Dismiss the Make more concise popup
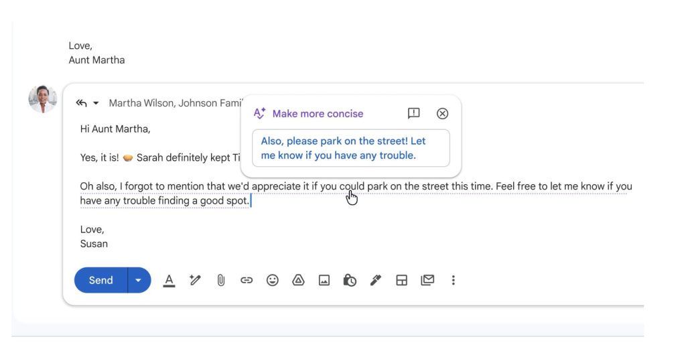 [442, 113]
